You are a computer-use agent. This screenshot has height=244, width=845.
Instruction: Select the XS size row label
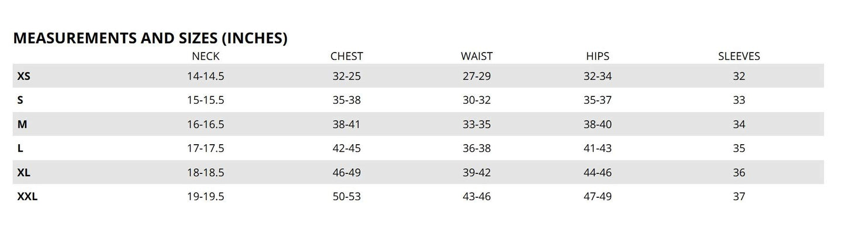(23, 76)
